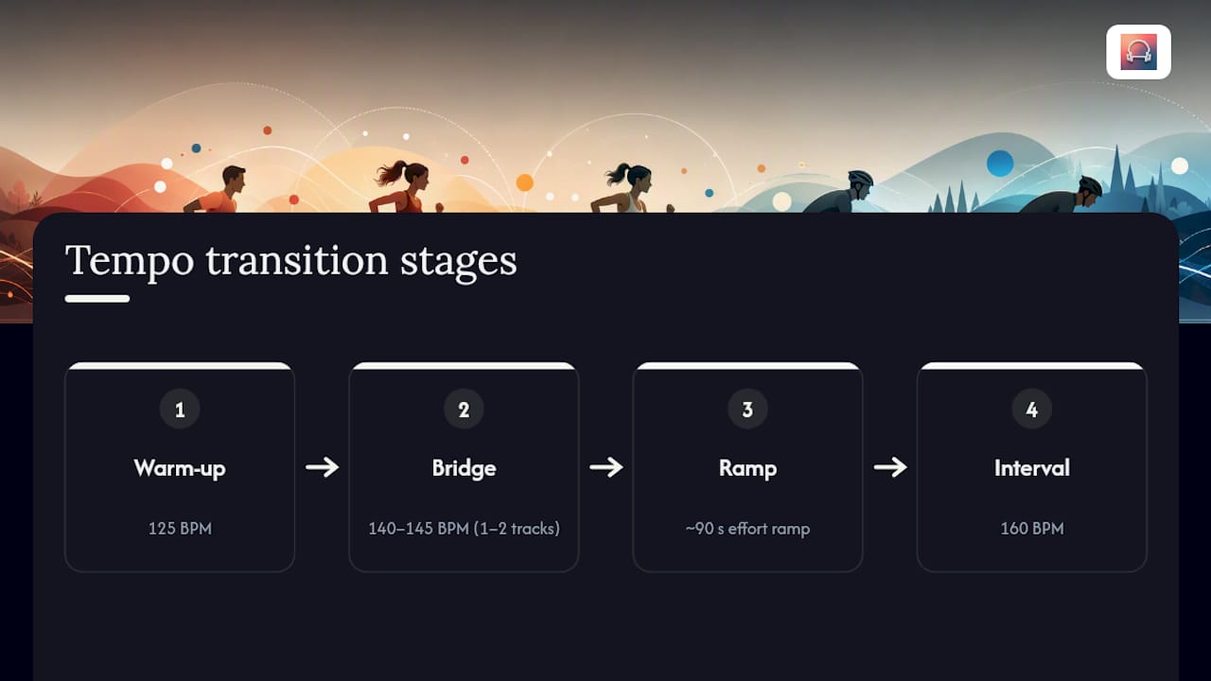Select the Bridge stage heading
The image size is (1211, 681).
(464, 468)
